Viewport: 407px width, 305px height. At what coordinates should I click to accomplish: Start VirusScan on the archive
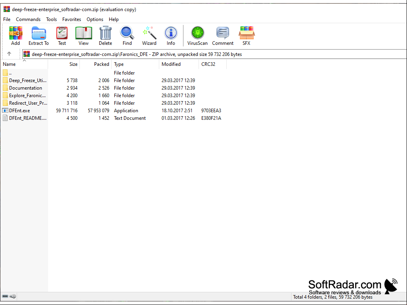pyautogui.click(x=197, y=33)
